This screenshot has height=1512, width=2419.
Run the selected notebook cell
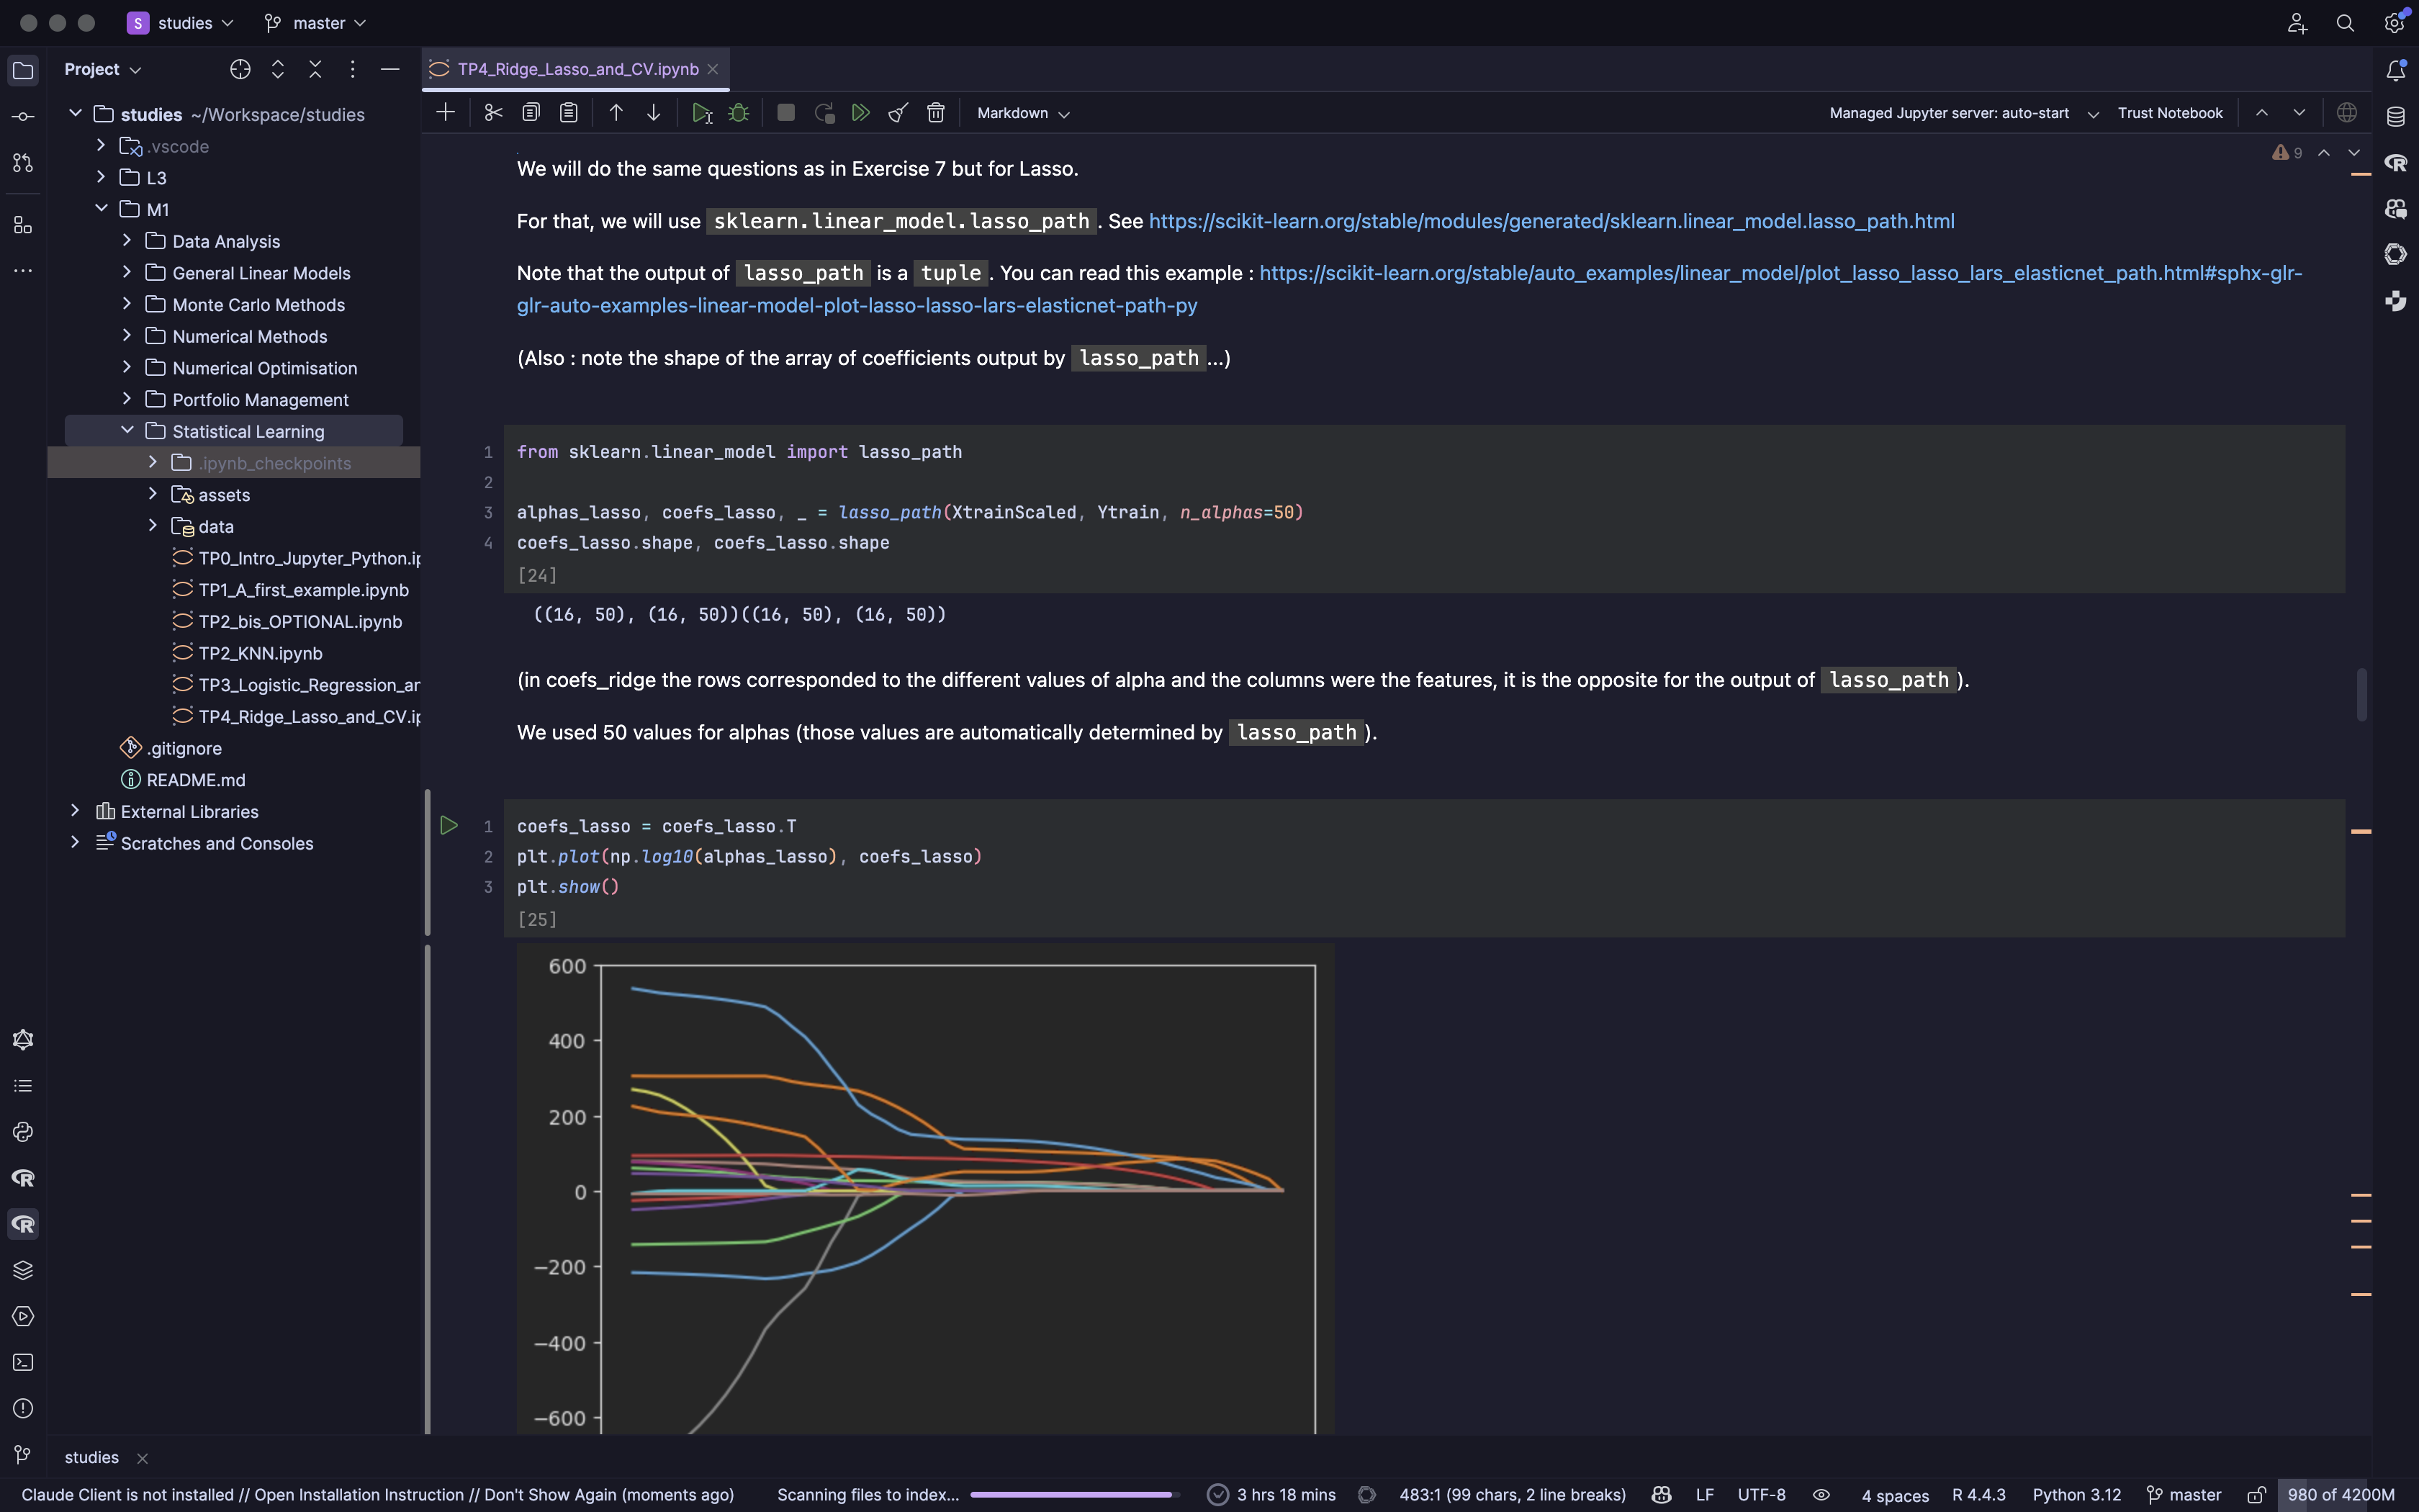coord(702,113)
